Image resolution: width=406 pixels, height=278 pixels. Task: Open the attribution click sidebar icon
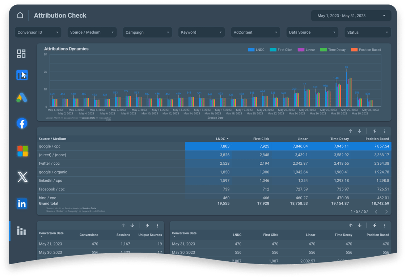coord(22,75)
